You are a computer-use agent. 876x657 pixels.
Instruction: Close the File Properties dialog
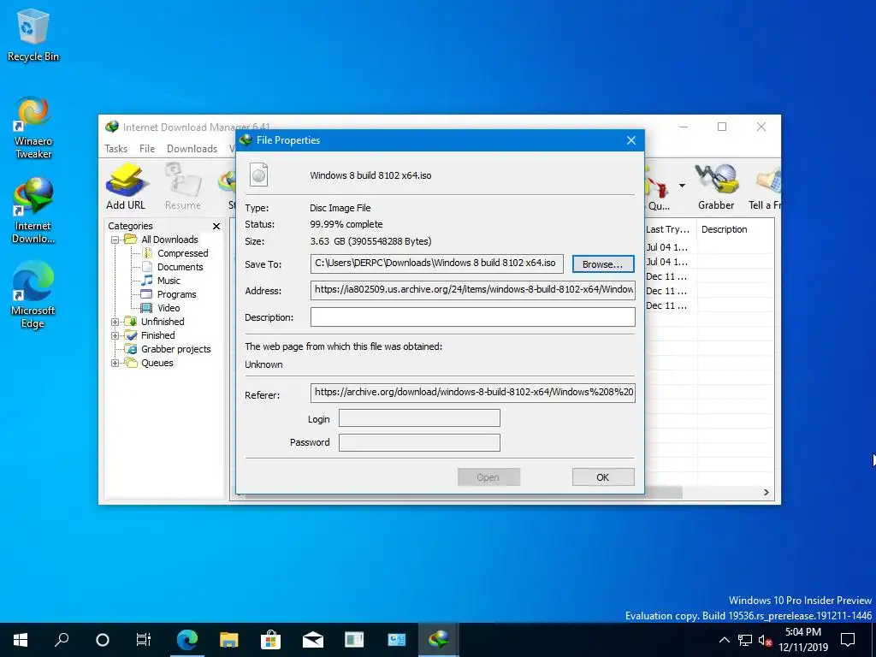[630, 140]
